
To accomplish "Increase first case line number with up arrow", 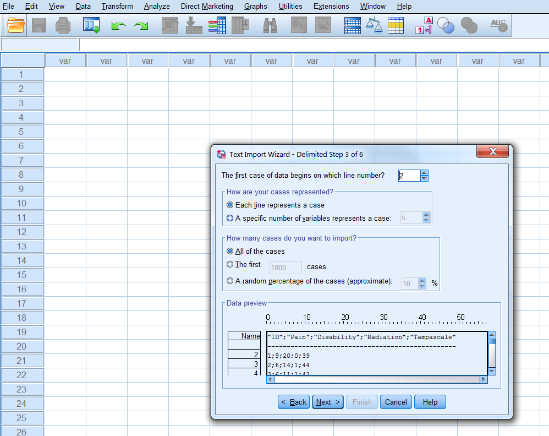I will pos(424,173).
